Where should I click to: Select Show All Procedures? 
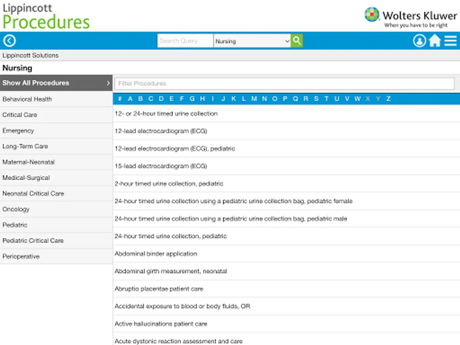(x=56, y=83)
